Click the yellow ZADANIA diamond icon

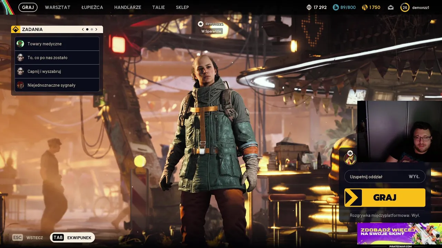(x=16, y=29)
